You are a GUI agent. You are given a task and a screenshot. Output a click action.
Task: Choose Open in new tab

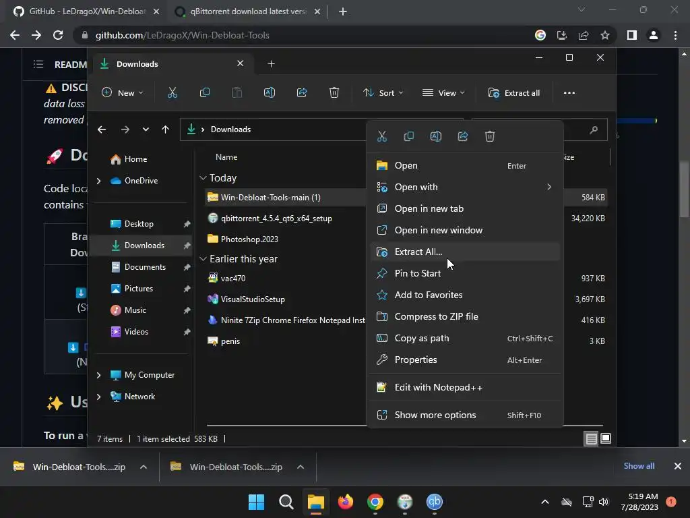(465, 209)
